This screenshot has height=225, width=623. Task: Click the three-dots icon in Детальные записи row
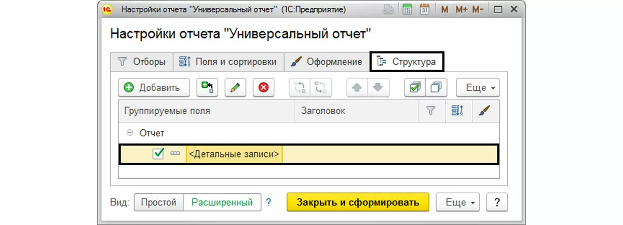(175, 154)
